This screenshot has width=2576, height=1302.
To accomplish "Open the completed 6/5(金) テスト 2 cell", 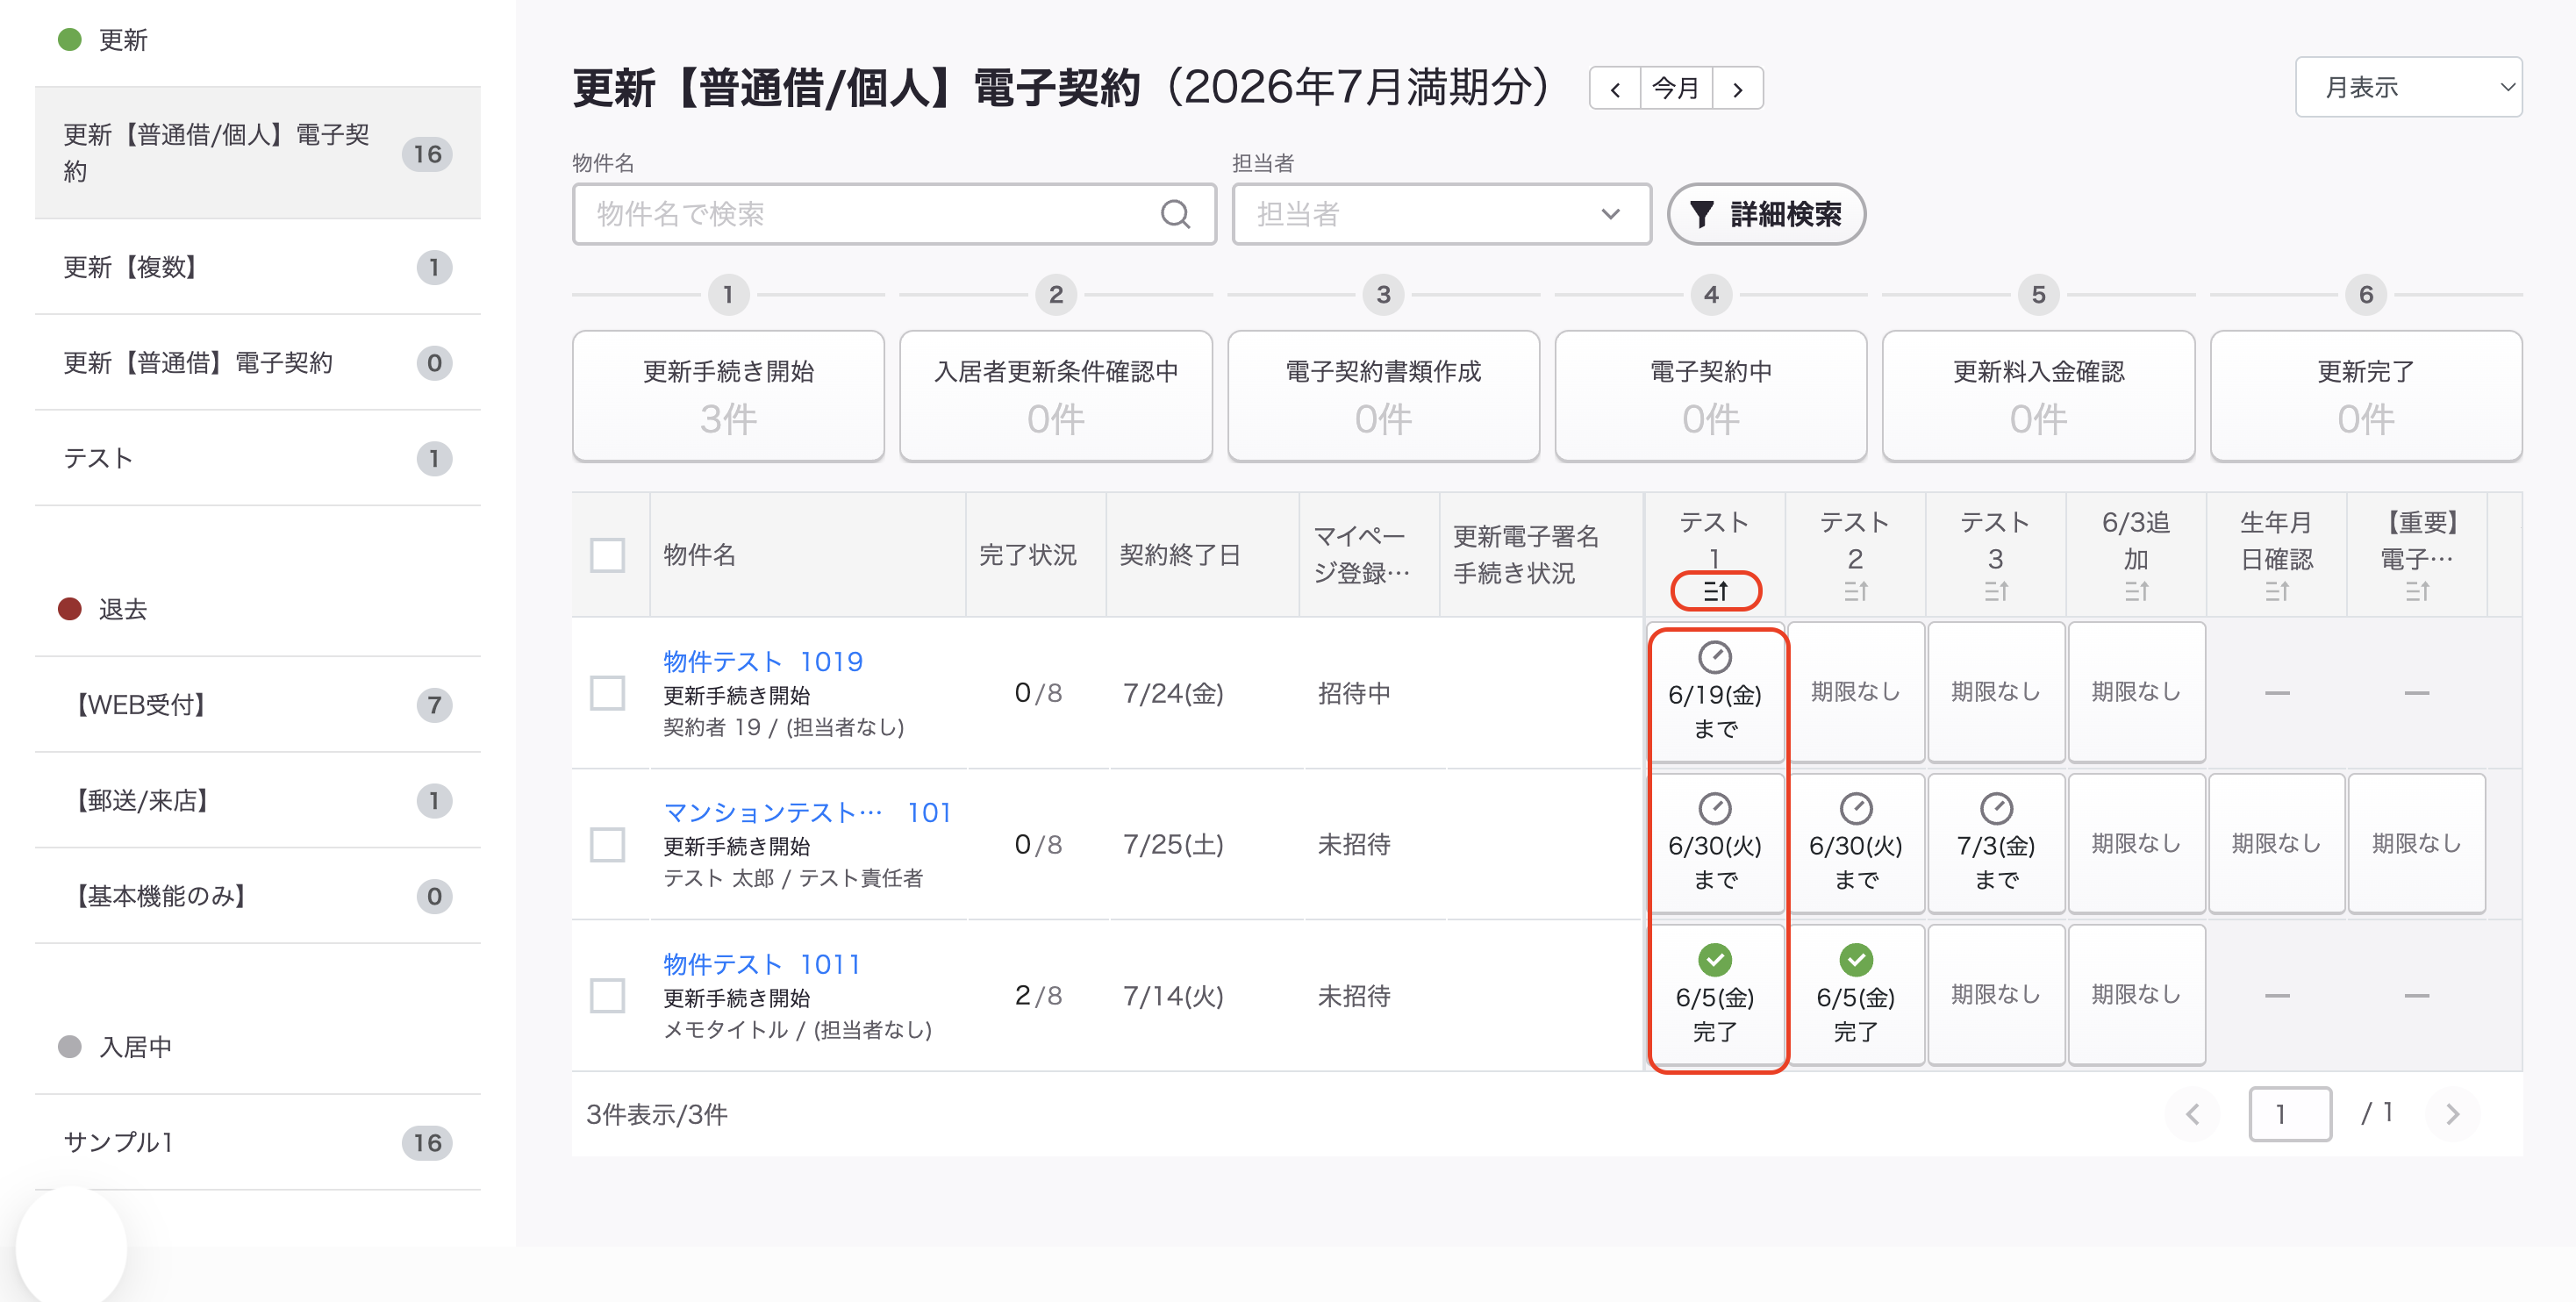I will [x=1855, y=995].
